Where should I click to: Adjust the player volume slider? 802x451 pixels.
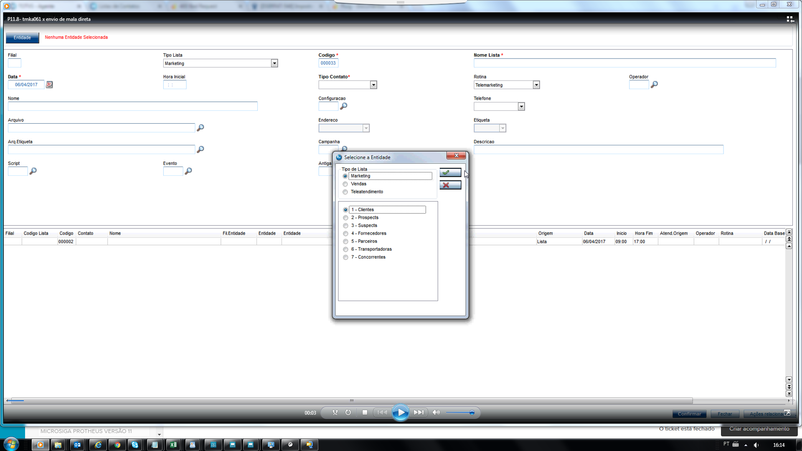pyautogui.click(x=472, y=413)
